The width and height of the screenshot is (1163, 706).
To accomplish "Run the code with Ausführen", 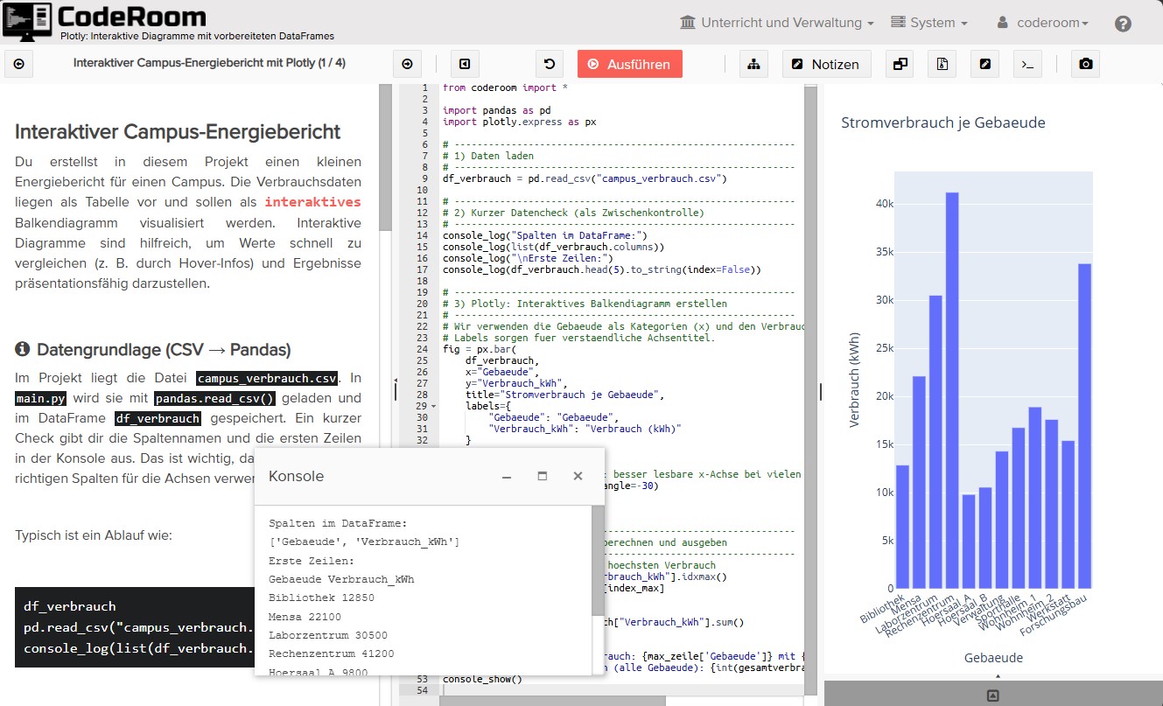I will pyautogui.click(x=630, y=64).
